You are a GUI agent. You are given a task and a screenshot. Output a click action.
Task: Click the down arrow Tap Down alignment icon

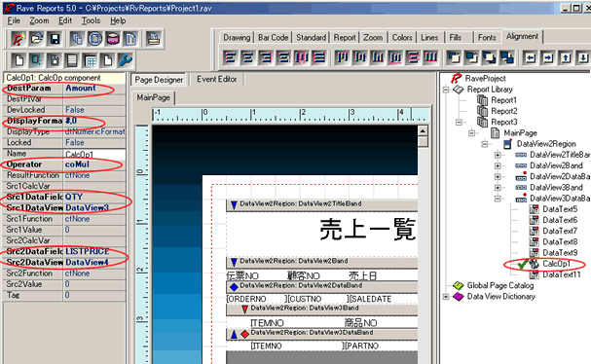tap(583, 57)
